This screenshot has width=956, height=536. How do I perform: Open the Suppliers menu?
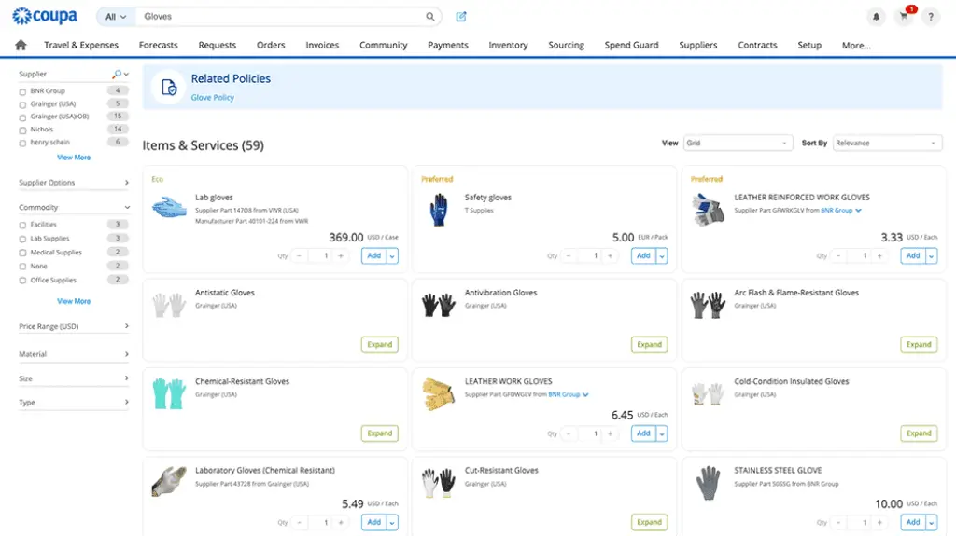point(698,45)
